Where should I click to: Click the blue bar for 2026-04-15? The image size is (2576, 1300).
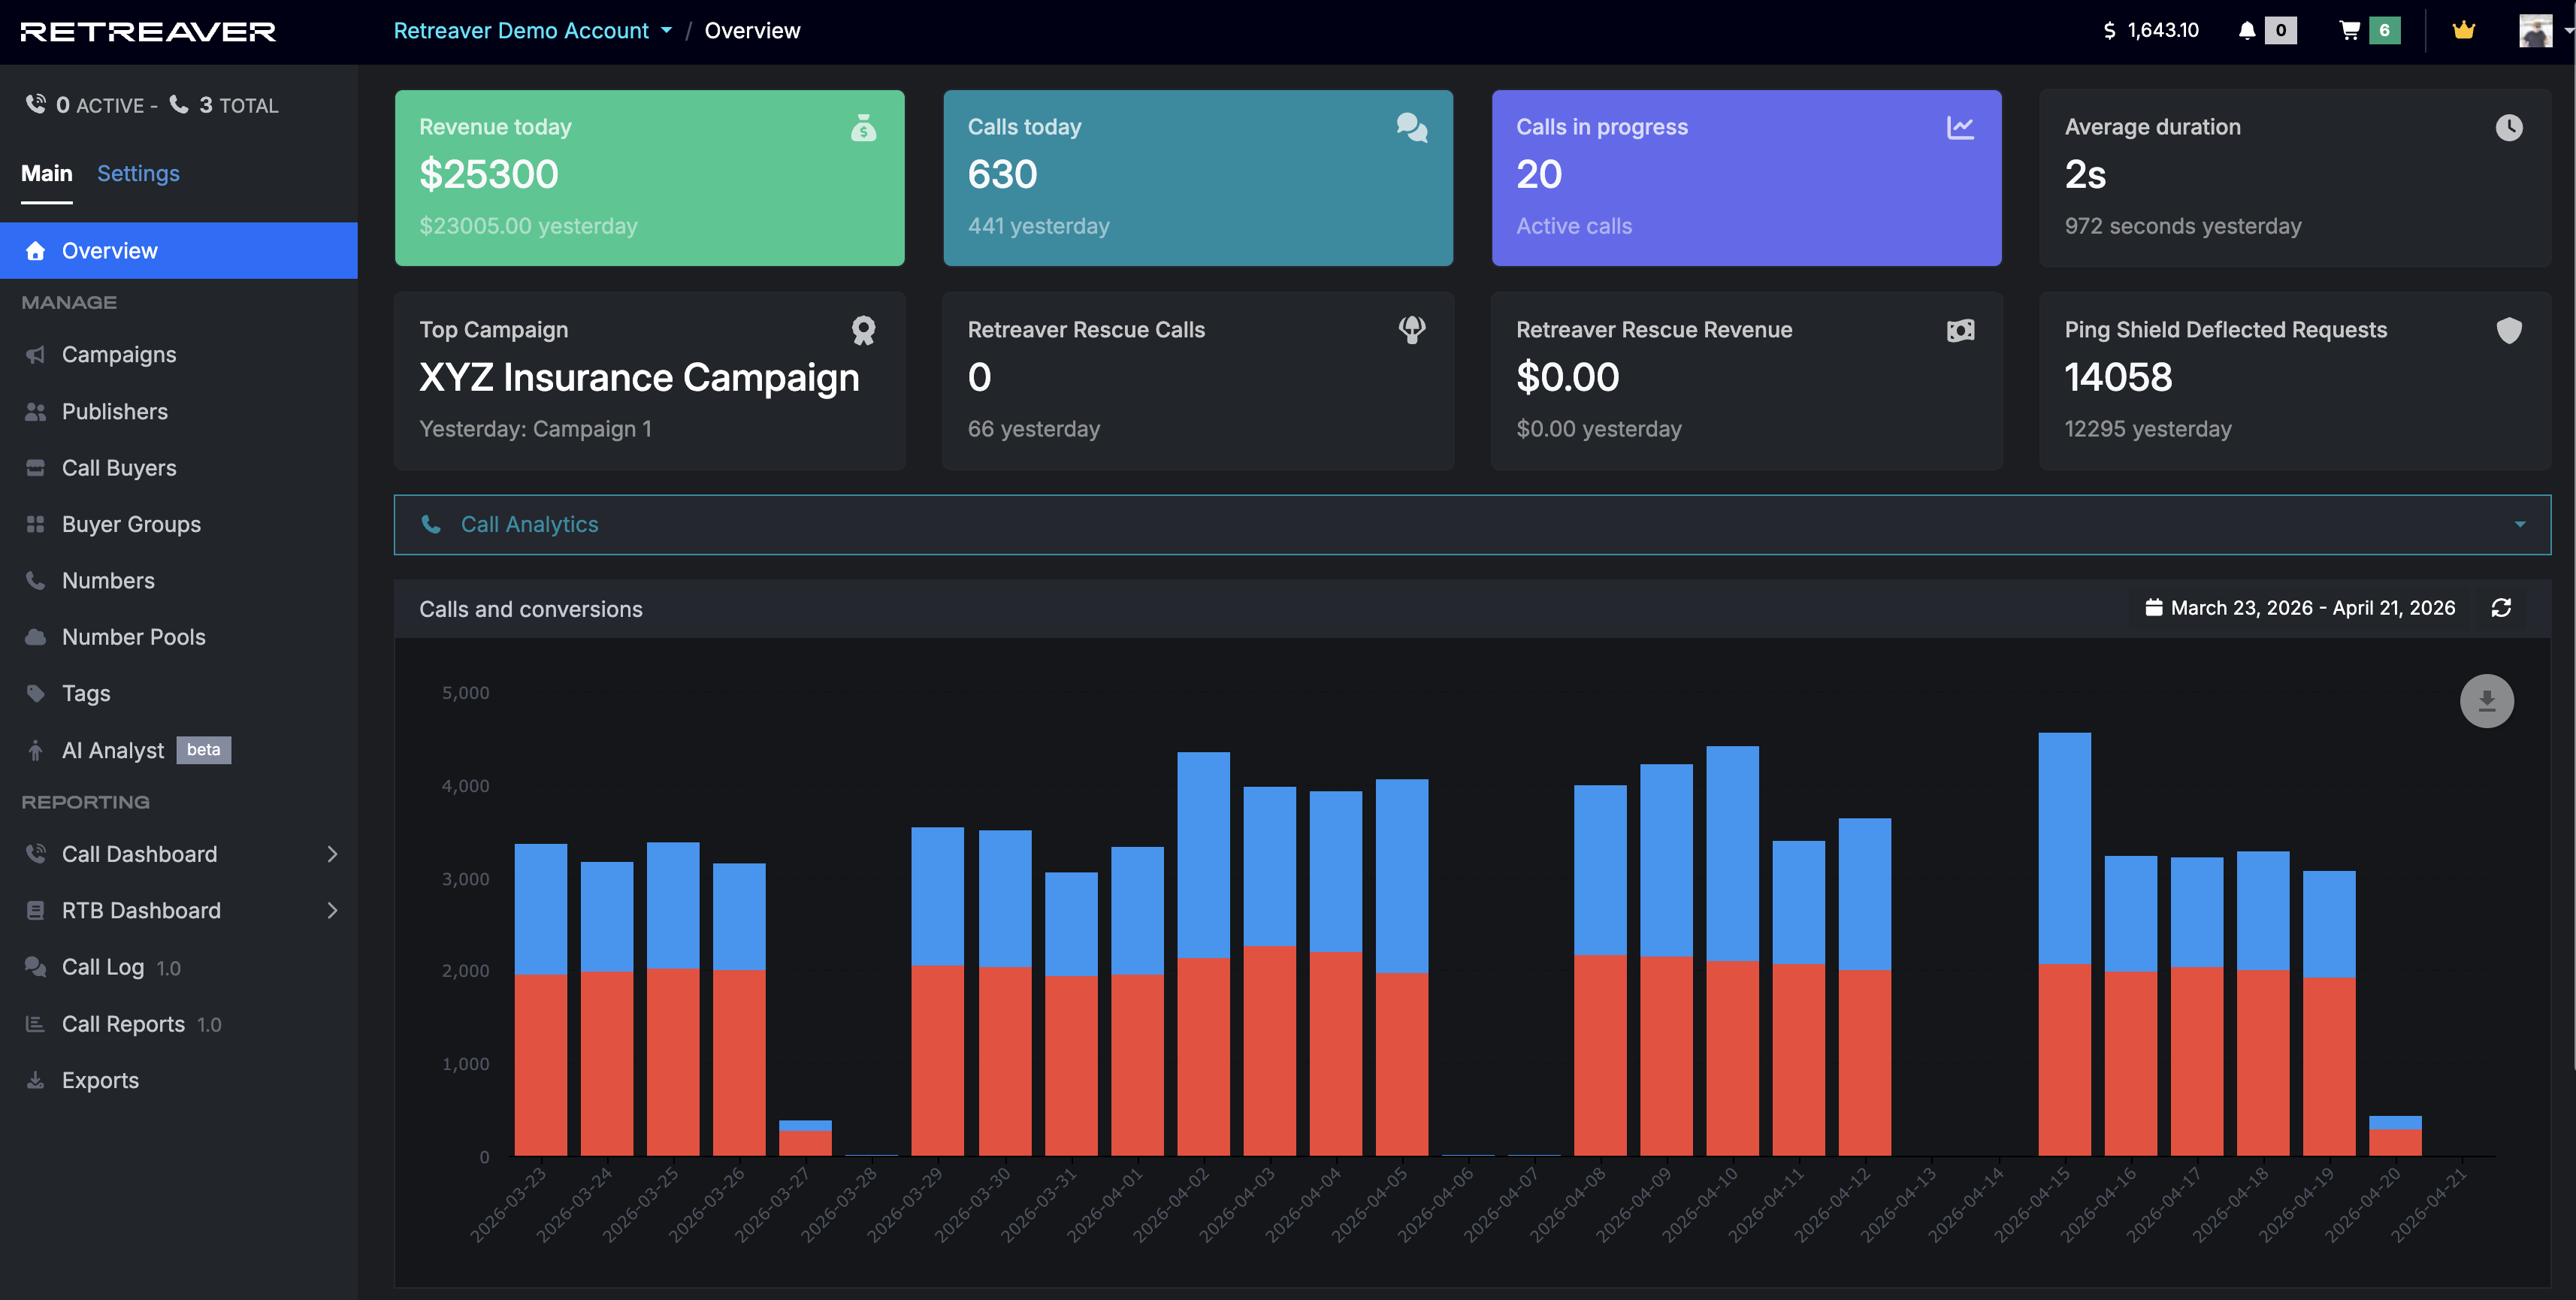2064,848
